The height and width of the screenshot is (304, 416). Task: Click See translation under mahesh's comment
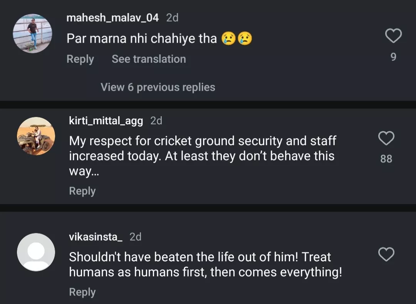click(149, 59)
